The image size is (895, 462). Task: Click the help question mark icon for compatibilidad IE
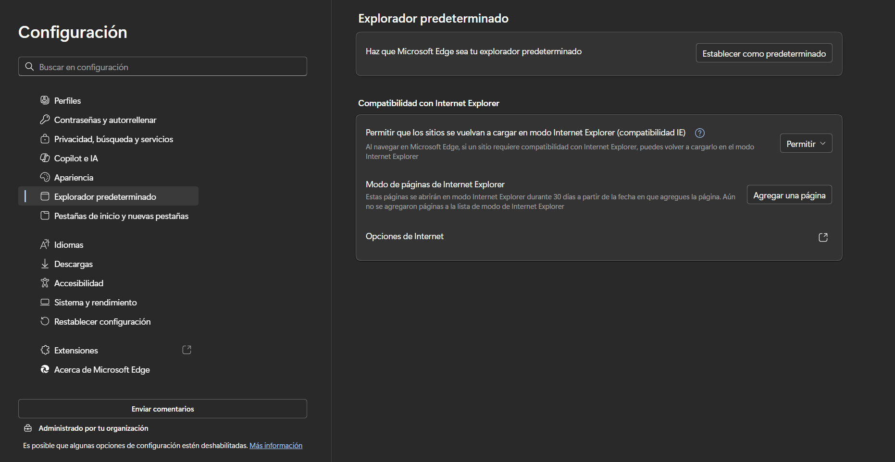tap(700, 133)
